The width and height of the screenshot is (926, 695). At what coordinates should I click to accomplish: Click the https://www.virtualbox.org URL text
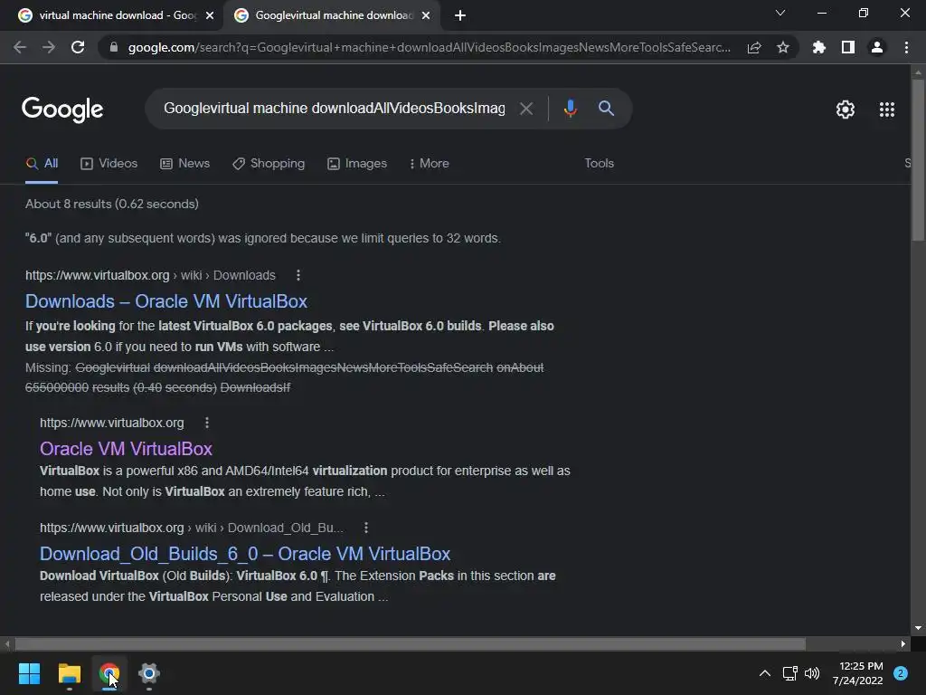tap(111, 424)
